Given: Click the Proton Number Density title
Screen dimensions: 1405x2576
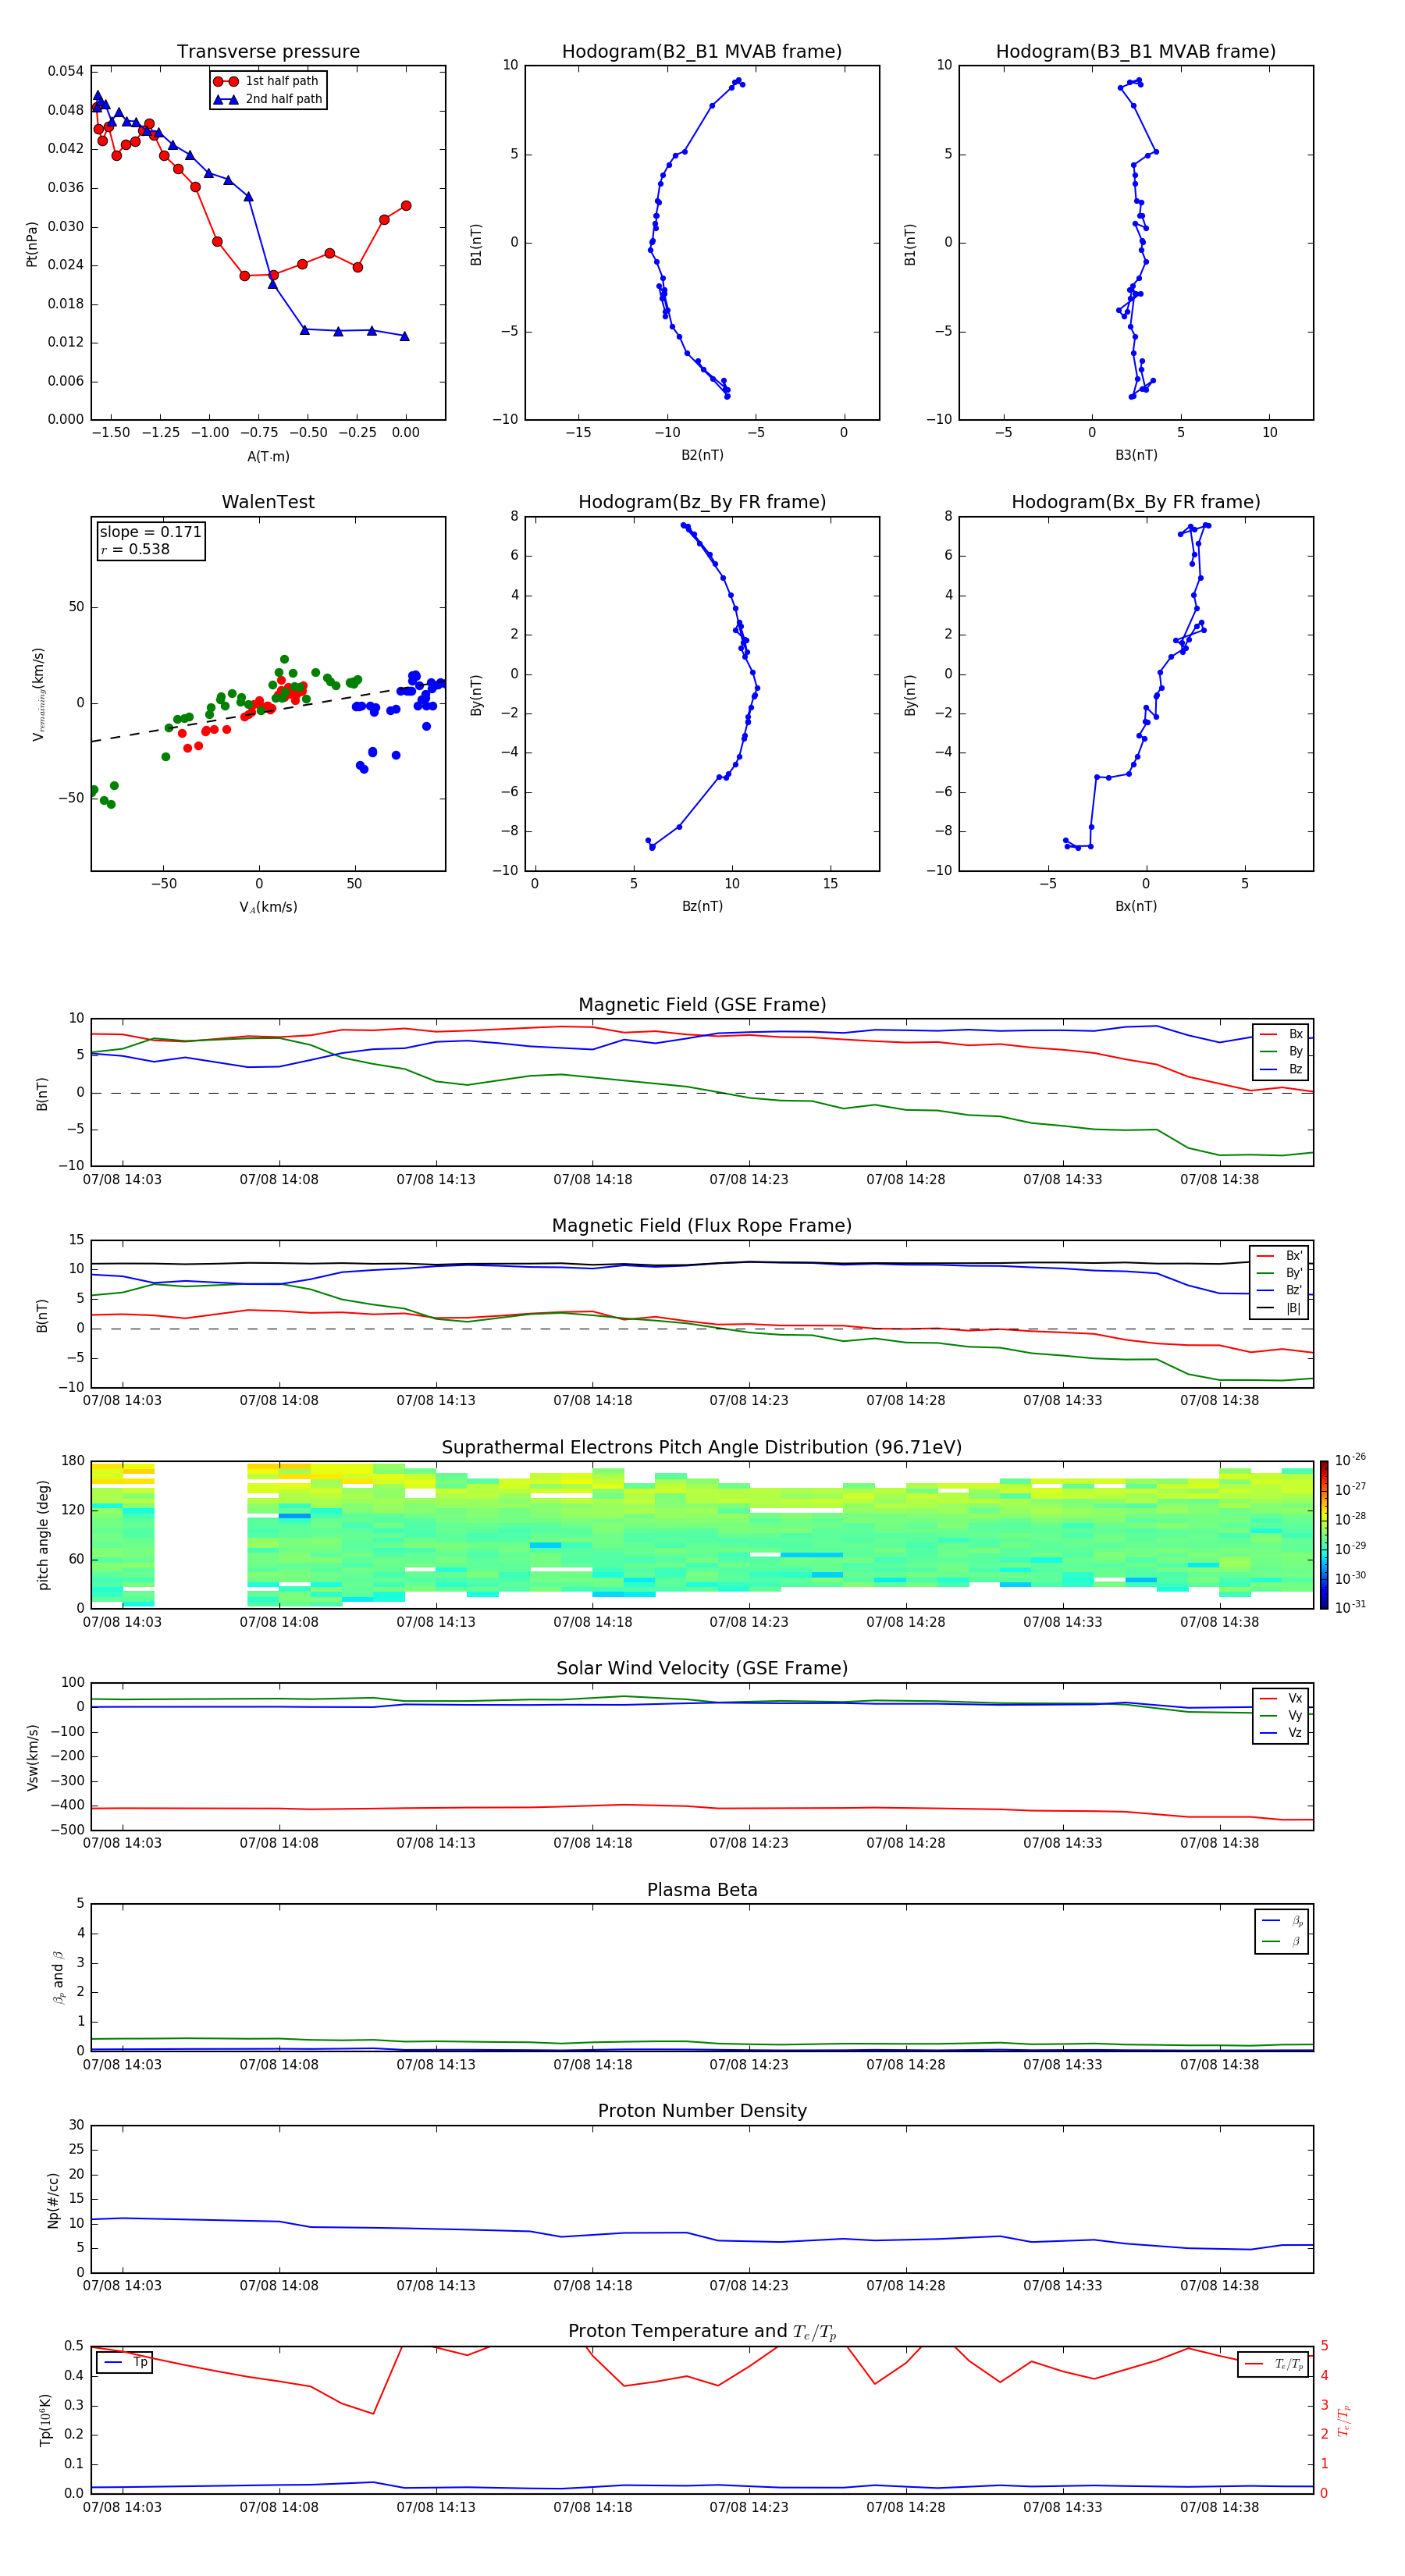Looking at the screenshot, I should 702,2111.
